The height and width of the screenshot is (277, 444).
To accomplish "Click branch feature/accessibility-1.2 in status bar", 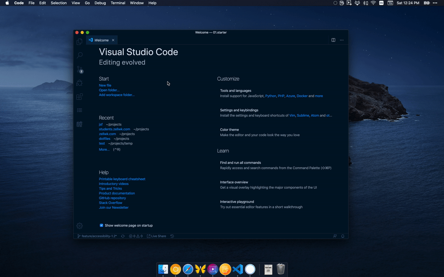I will tap(97, 236).
